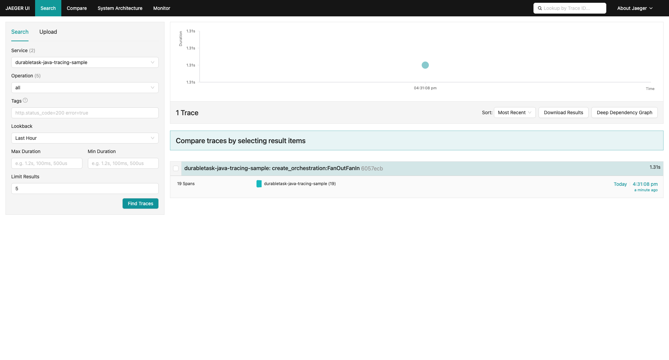This screenshot has height=360, width=669.
Task: Click the Find Traces button
Action: 140,204
